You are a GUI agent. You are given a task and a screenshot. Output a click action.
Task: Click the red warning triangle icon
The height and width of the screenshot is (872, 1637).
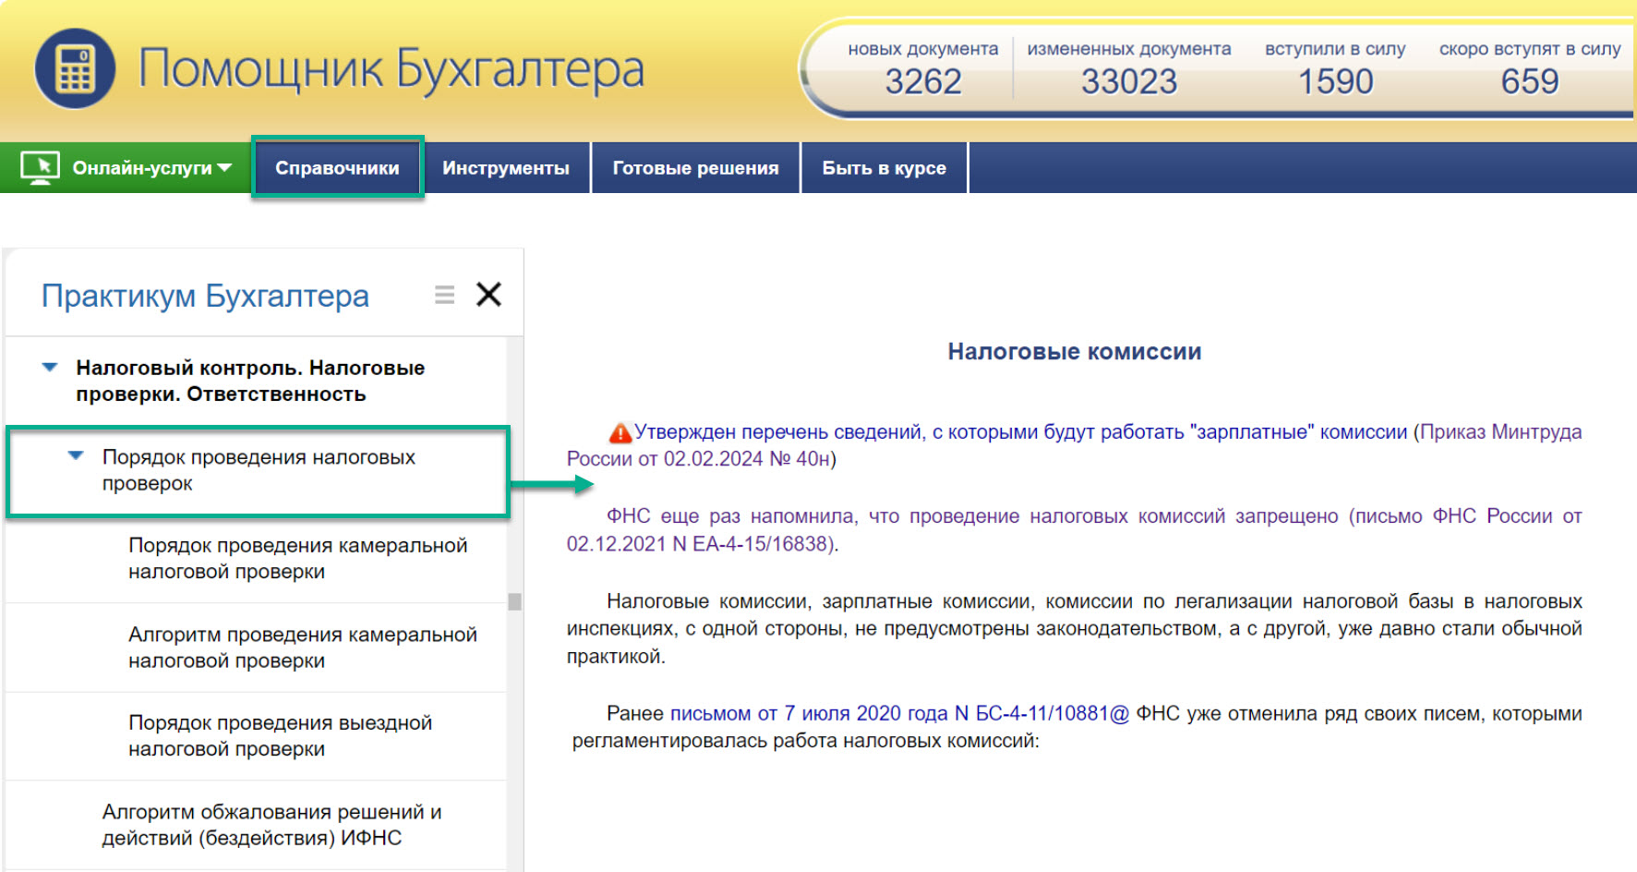coord(620,432)
